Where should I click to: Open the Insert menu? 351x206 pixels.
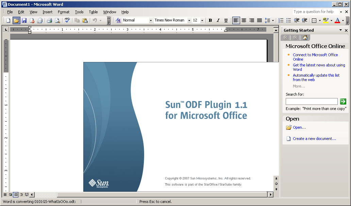(48, 12)
